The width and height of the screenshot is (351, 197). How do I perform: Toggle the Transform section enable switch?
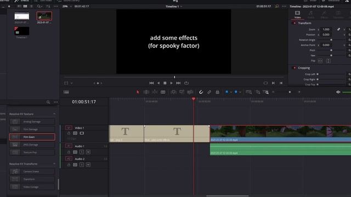[x=295, y=23]
